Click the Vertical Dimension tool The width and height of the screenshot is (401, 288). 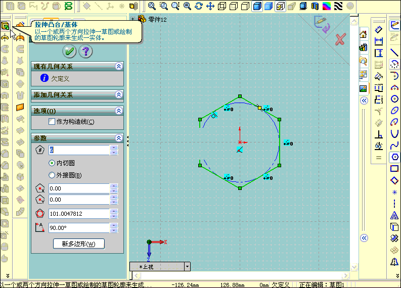pyautogui.click(x=378, y=53)
